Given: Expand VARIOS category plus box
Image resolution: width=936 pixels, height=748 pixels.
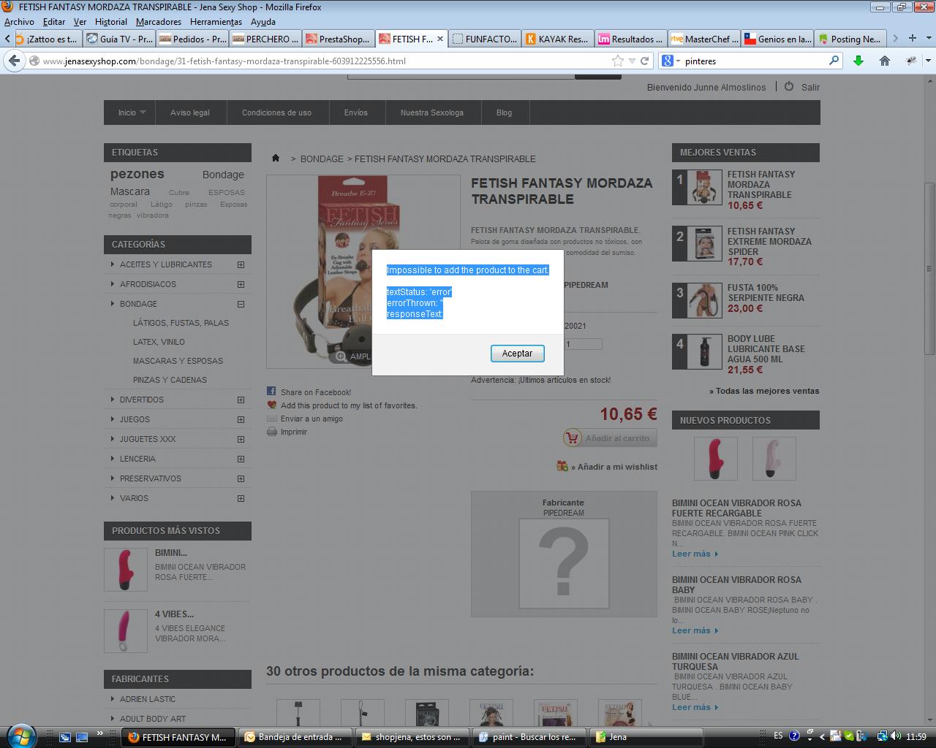Looking at the screenshot, I should tap(241, 498).
